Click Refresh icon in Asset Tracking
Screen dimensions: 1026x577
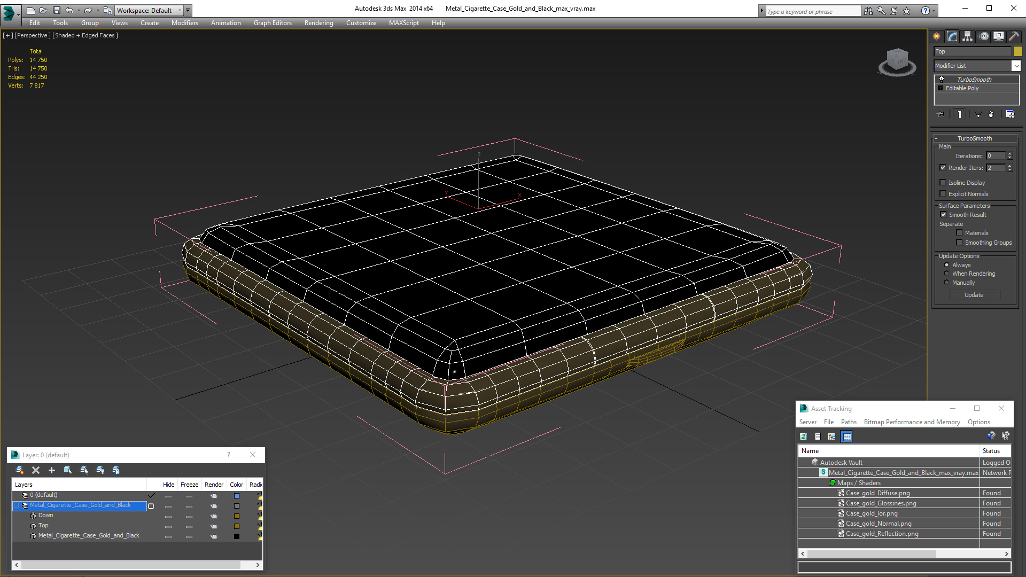click(803, 436)
